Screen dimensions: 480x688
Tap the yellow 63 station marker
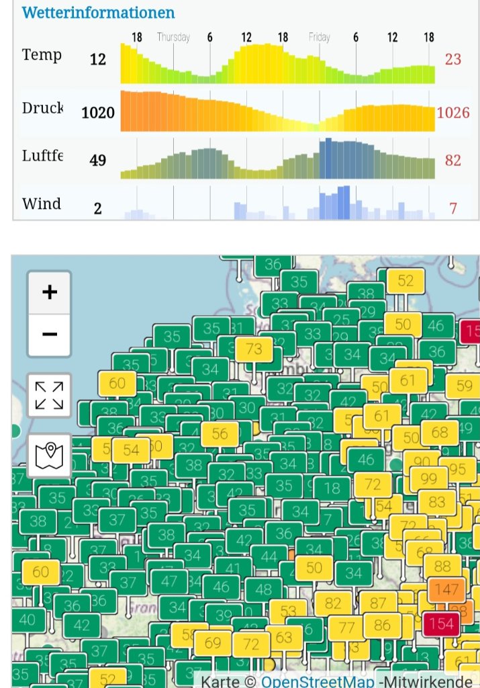click(x=284, y=636)
